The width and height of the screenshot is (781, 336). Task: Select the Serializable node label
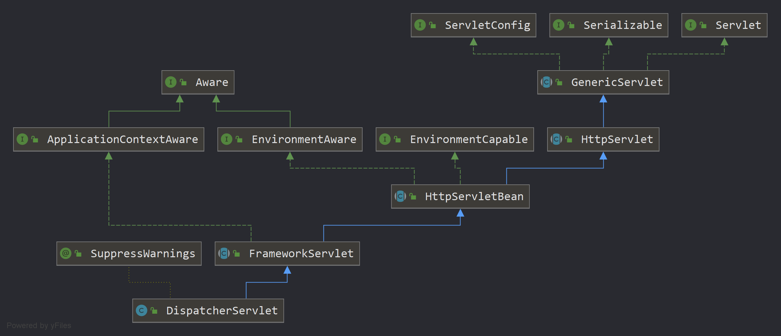(623, 25)
